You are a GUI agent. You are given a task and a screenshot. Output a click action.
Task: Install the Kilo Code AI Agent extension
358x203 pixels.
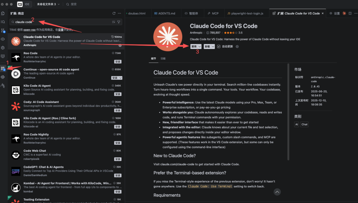118,94
